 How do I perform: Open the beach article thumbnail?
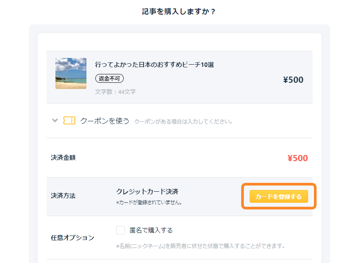[71, 73]
